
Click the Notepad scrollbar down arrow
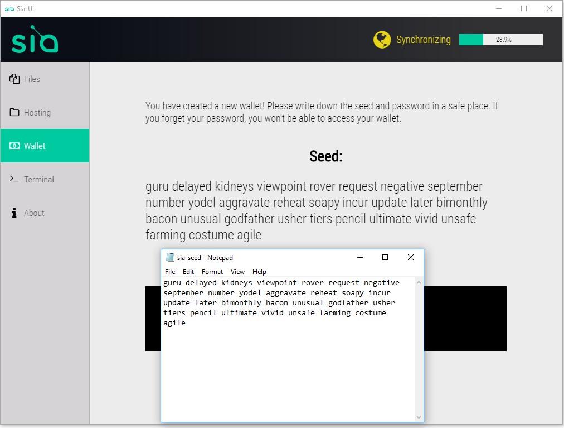pyautogui.click(x=419, y=417)
